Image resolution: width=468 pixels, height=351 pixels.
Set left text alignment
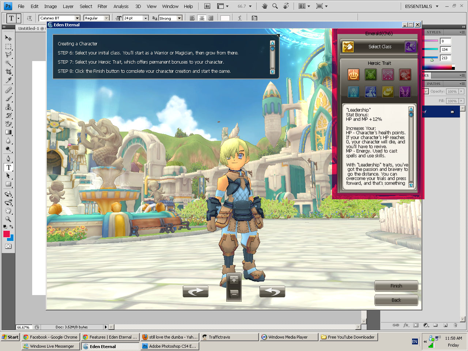click(192, 18)
